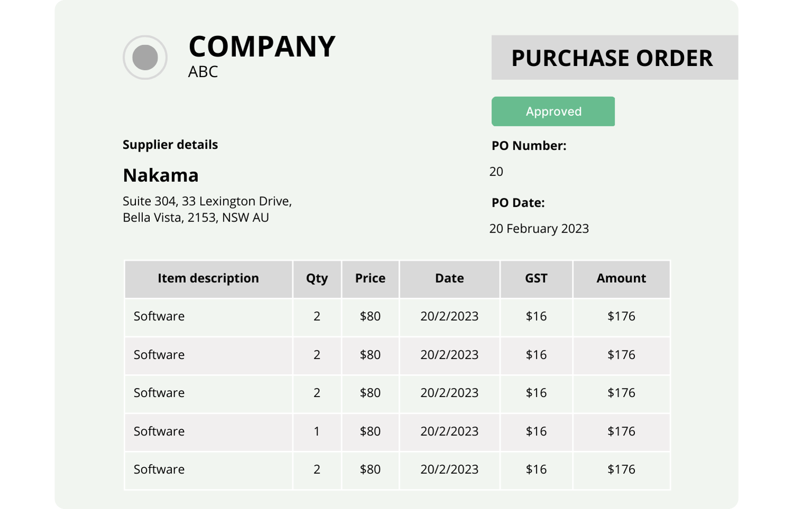Click the Date column header
This screenshot has height=509, width=793.
pyautogui.click(x=450, y=279)
